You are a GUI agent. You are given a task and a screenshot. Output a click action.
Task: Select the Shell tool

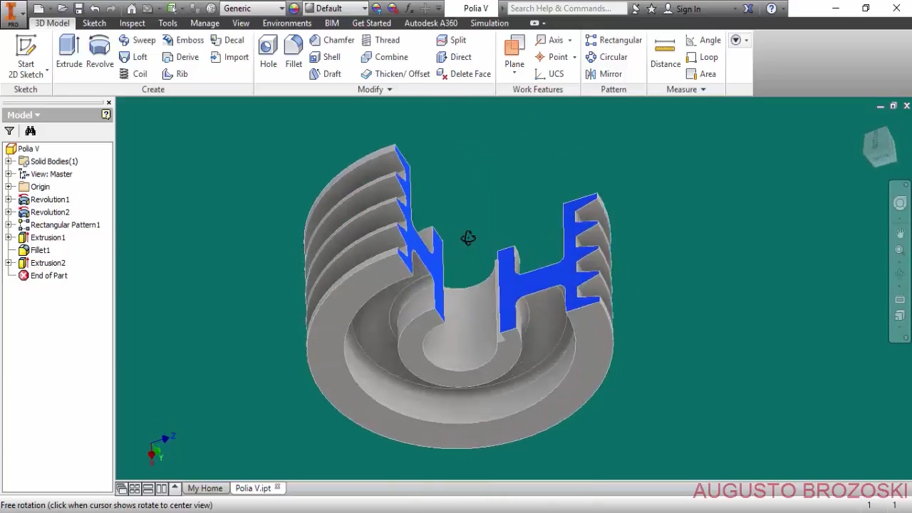point(325,57)
